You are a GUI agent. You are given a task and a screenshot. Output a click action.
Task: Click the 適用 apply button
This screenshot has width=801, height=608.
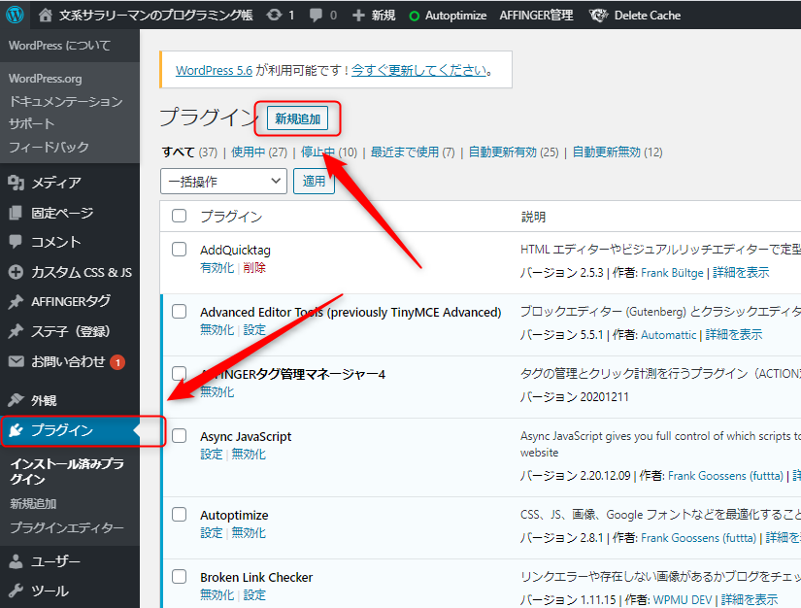click(x=314, y=182)
